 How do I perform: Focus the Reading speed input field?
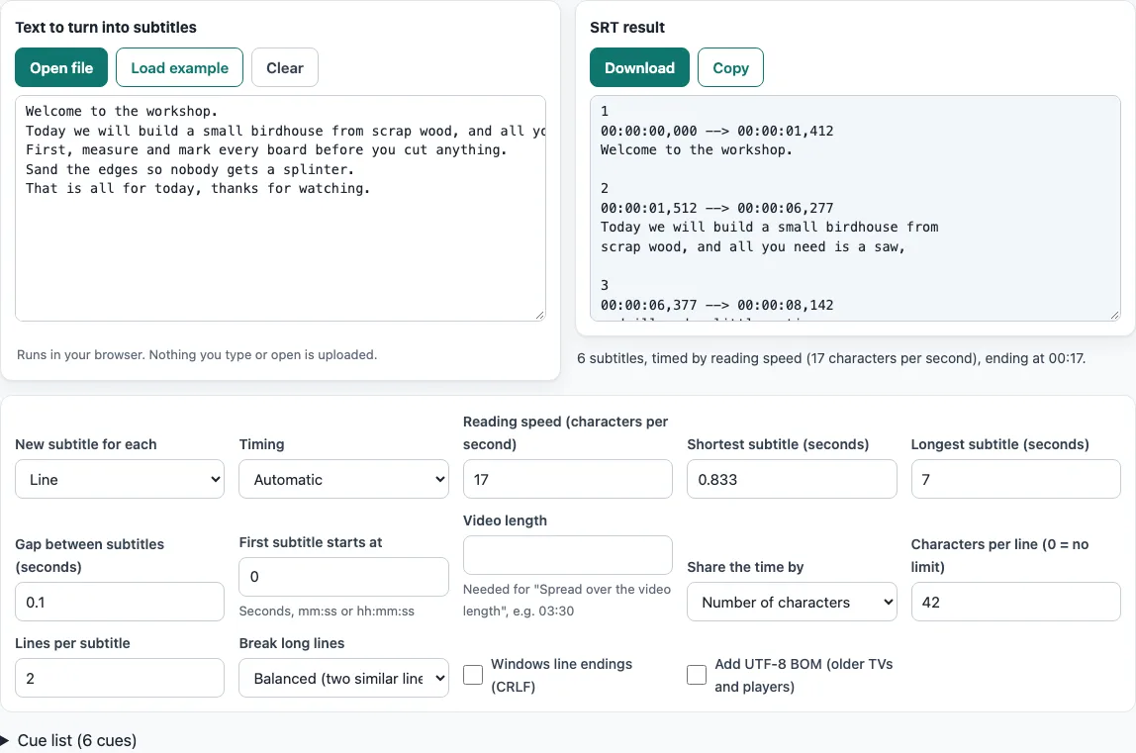[x=567, y=479]
